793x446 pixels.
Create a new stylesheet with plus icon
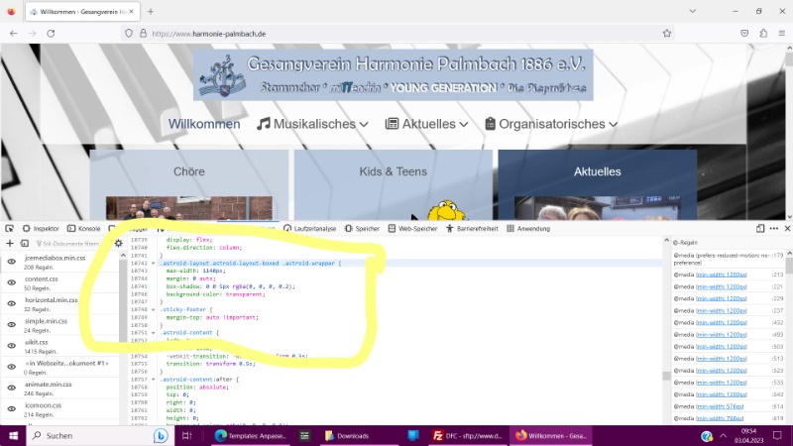pyautogui.click(x=10, y=243)
